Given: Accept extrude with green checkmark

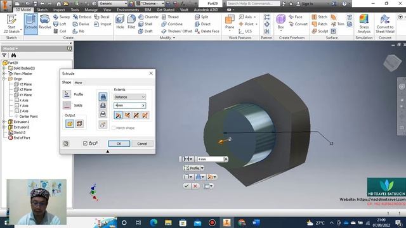Looking at the screenshot, I should (x=187, y=186).
